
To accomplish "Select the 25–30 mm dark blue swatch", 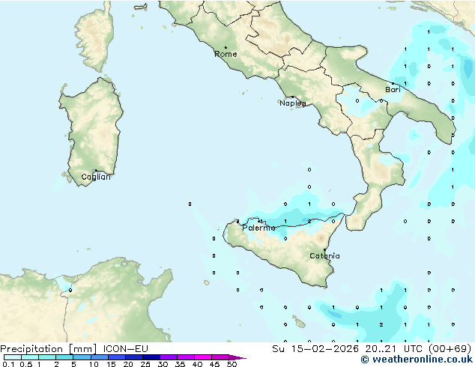I will [151, 357].
